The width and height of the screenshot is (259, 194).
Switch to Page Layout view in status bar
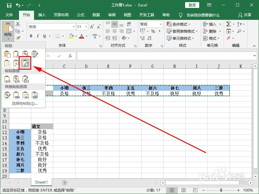183,190
